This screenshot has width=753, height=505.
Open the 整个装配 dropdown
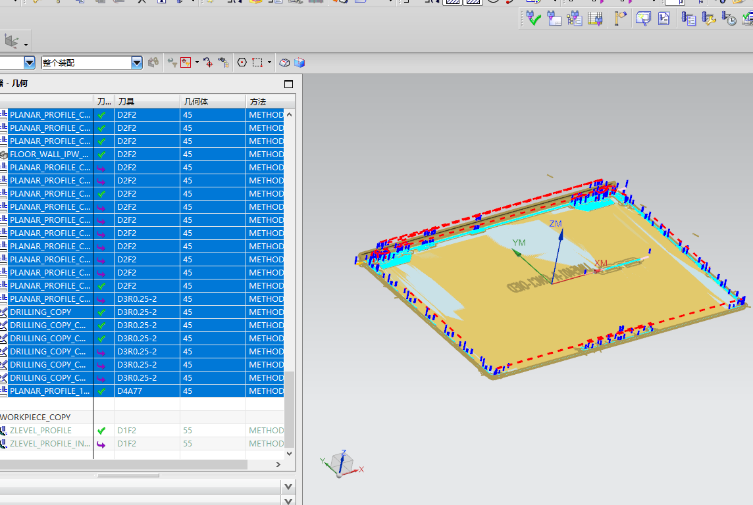click(x=136, y=62)
